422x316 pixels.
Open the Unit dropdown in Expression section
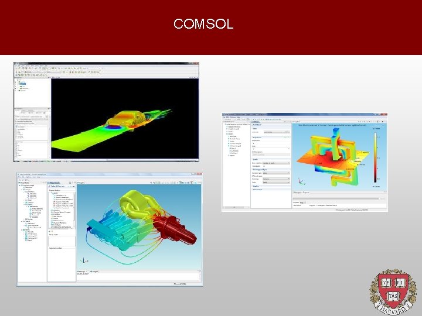click(x=271, y=149)
